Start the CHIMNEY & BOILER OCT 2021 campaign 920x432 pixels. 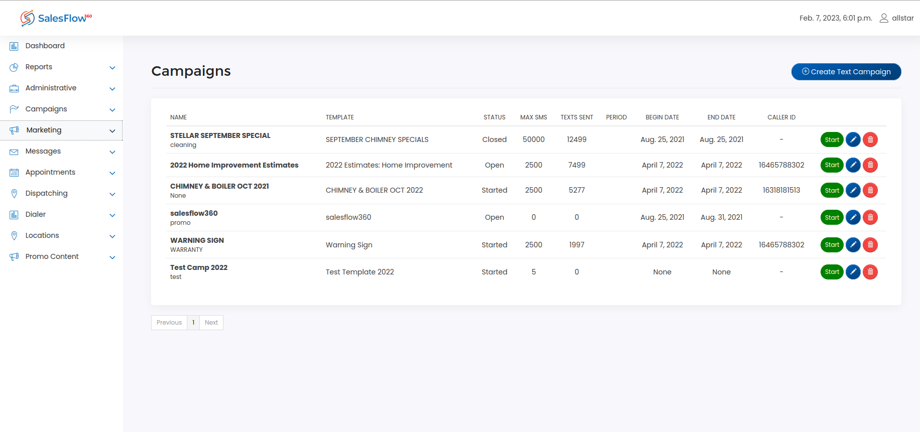[x=832, y=190]
